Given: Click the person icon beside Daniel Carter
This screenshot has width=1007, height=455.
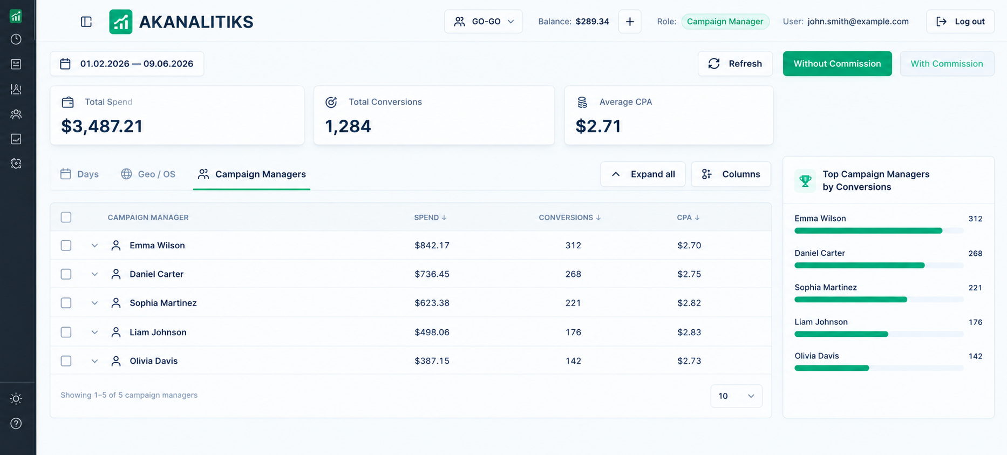Looking at the screenshot, I should pos(116,274).
